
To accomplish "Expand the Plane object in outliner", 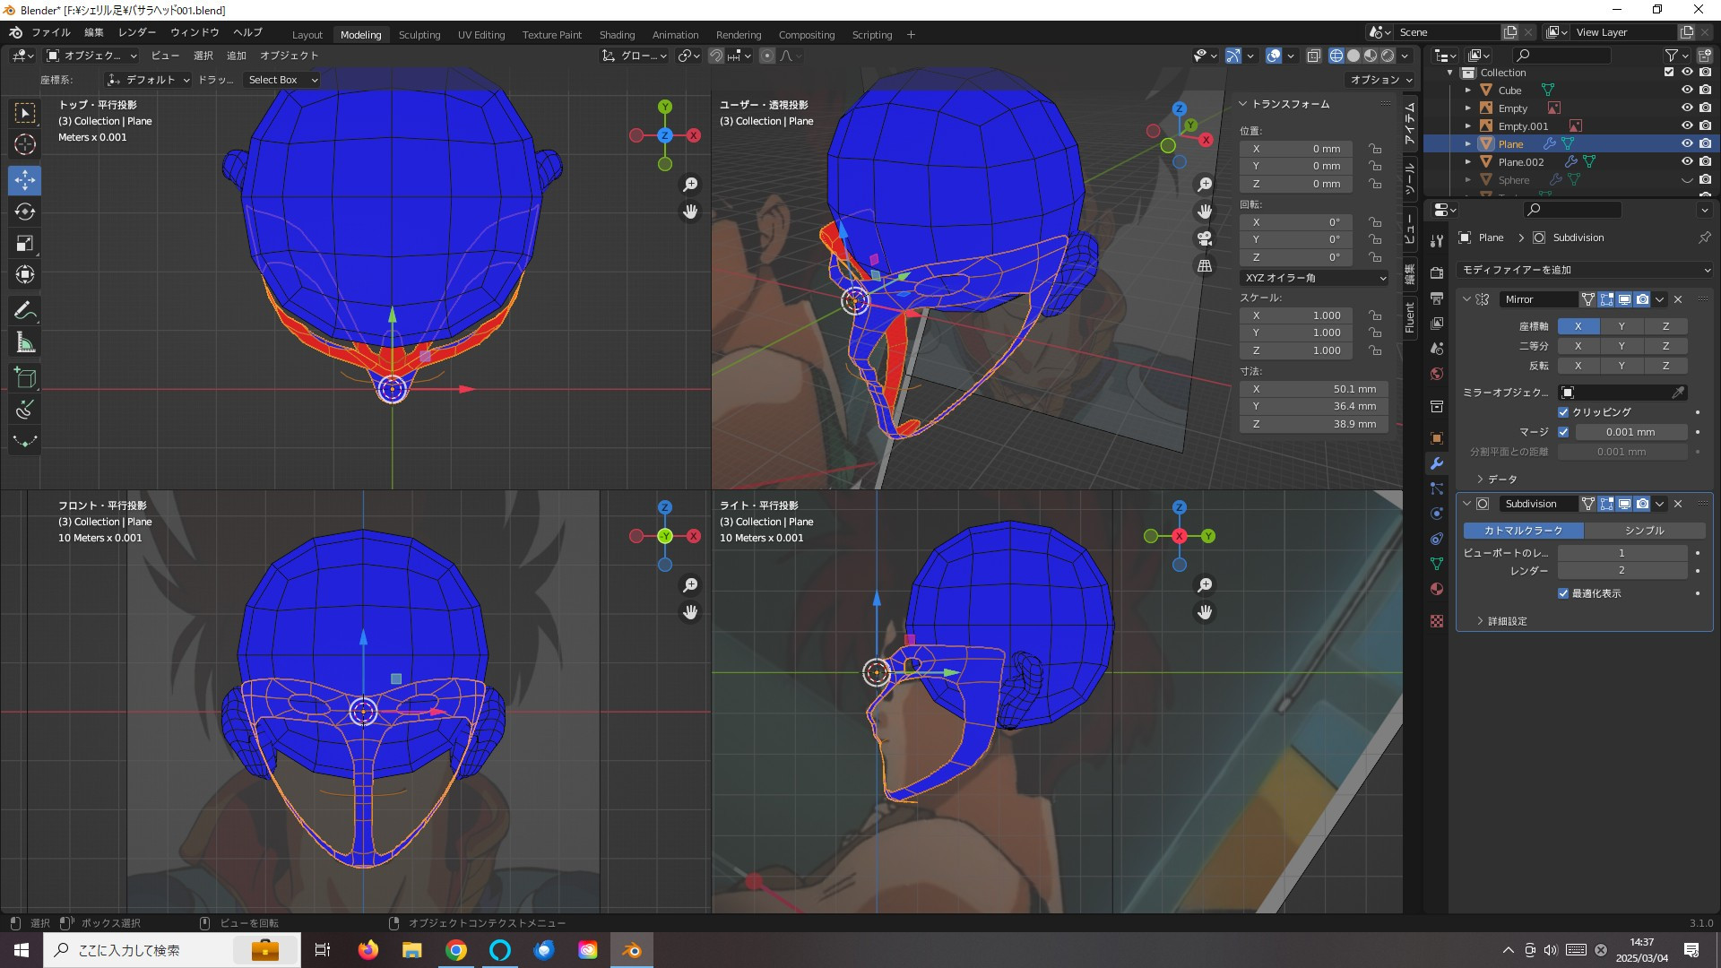I will pos(1468,143).
